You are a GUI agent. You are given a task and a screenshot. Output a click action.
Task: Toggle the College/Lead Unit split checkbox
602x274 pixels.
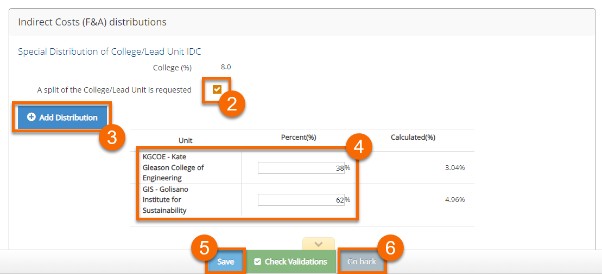(x=217, y=89)
